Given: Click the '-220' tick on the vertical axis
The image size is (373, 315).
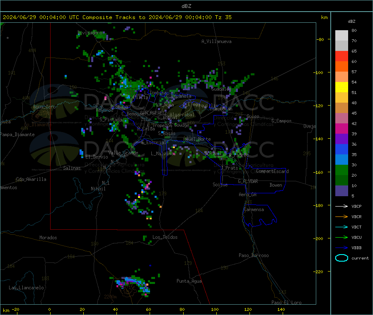Looking at the screenshot, I should tap(318, 272).
